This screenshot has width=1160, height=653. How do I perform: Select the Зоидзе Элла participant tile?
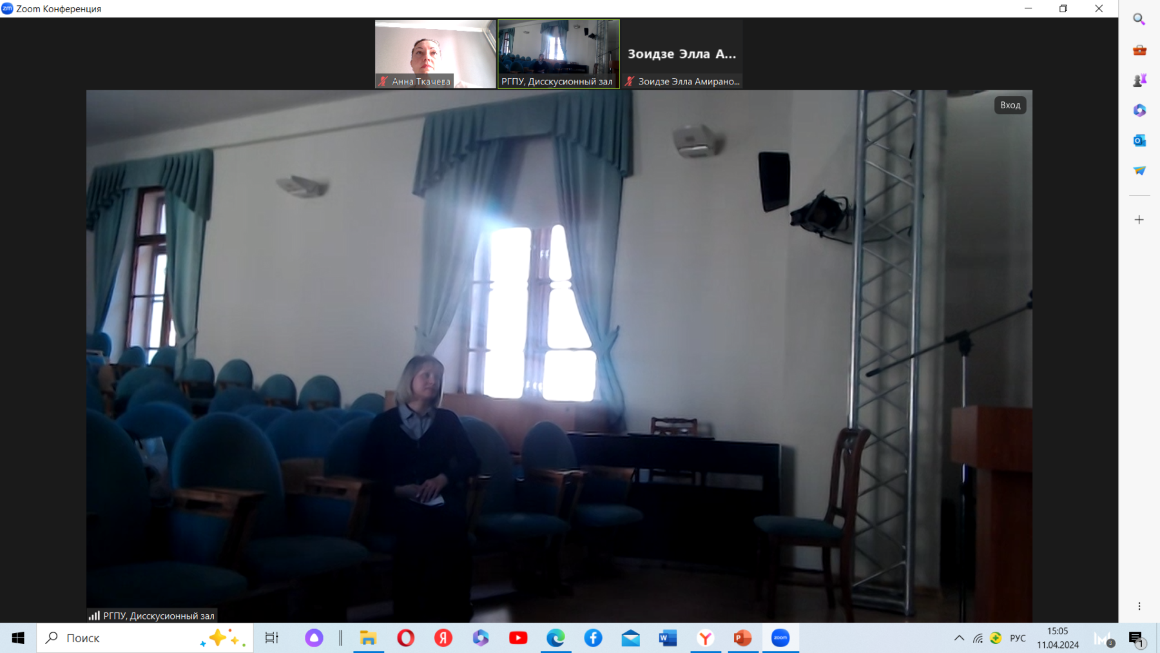(682, 54)
